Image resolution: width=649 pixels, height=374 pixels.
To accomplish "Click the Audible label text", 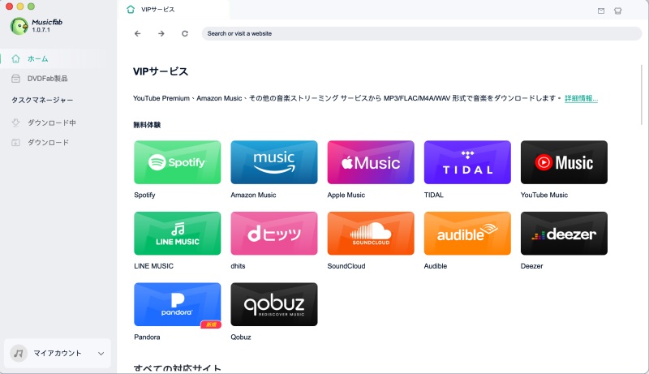I will [x=436, y=266].
